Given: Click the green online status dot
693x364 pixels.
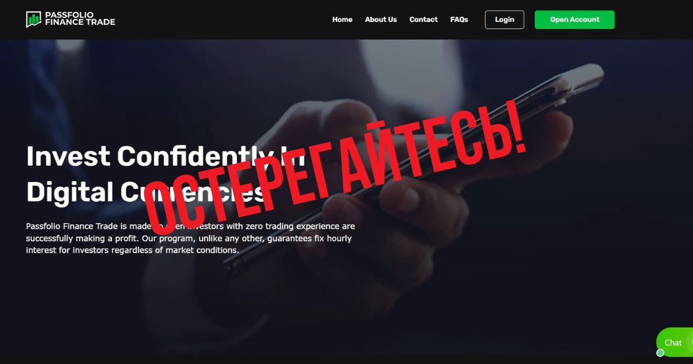Looking at the screenshot, I should click(660, 352).
